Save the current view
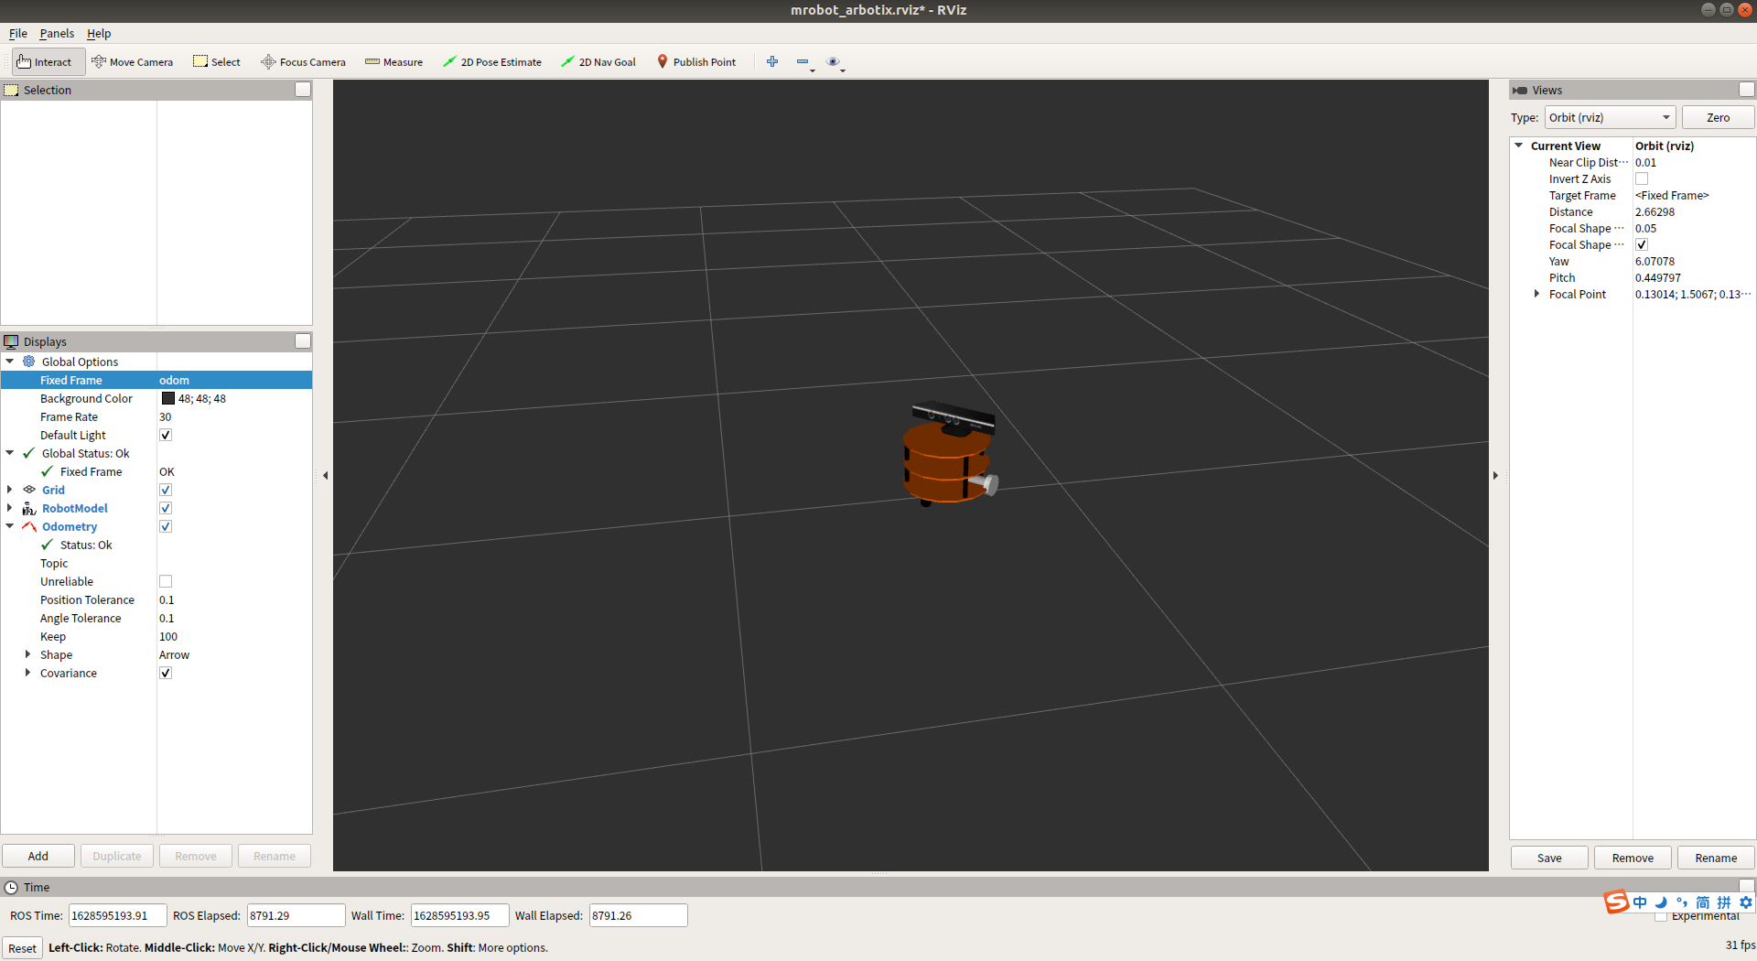The height and width of the screenshot is (961, 1757). [x=1549, y=858]
